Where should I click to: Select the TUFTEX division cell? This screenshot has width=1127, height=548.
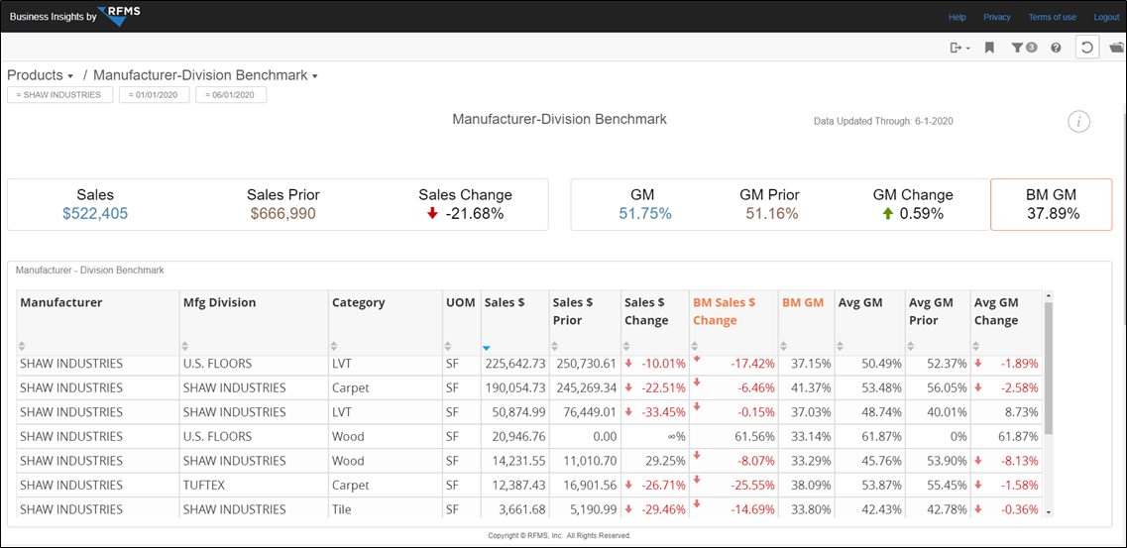pyautogui.click(x=254, y=485)
